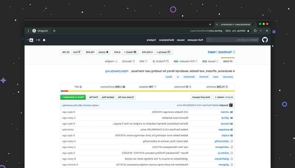
Task: Click the browser back arrow
Action: pyautogui.click(x=267, y=31)
